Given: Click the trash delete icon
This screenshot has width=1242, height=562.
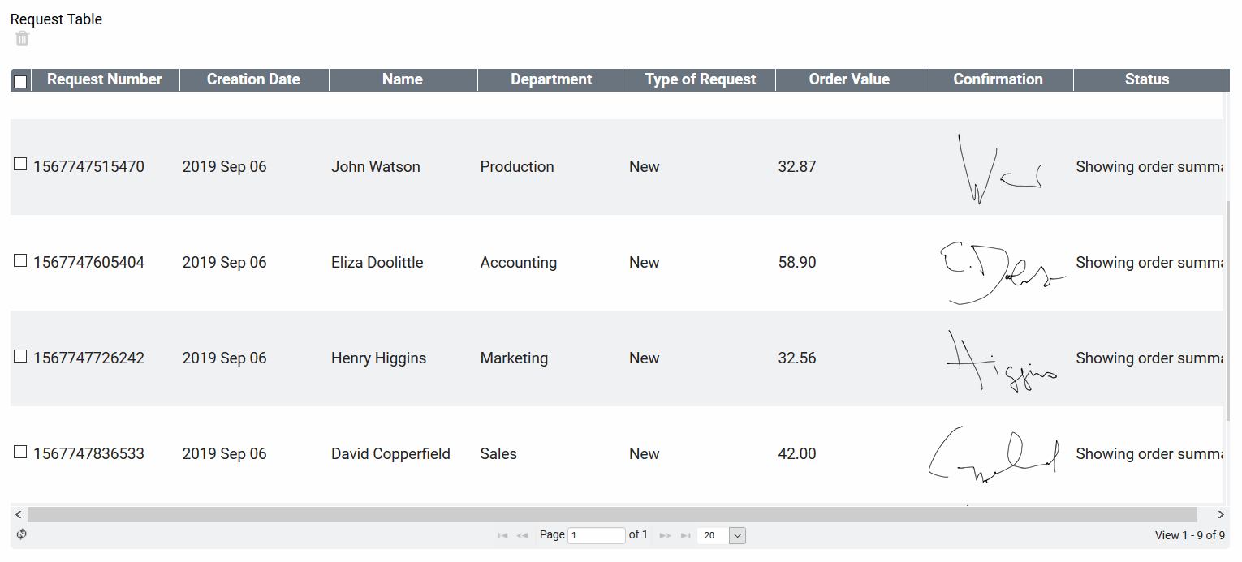Looking at the screenshot, I should point(22,38).
